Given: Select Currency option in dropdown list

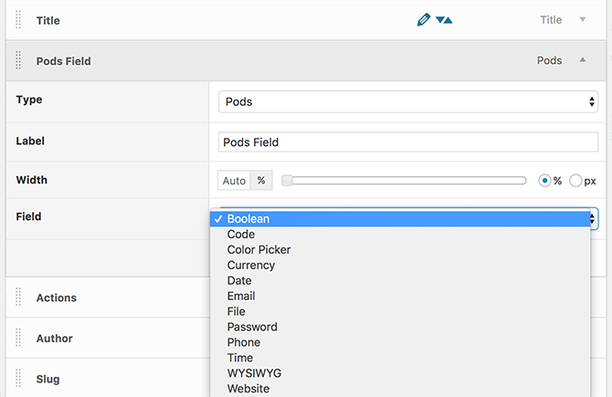Looking at the screenshot, I should pyautogui.click(x=250, y=265).
